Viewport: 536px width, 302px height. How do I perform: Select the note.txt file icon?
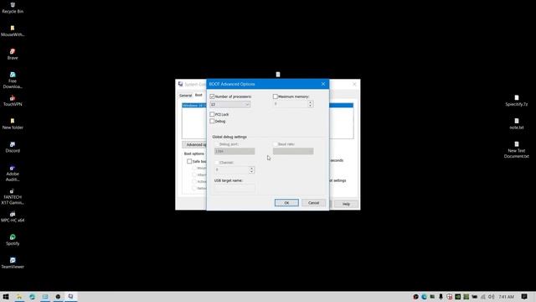517,123
